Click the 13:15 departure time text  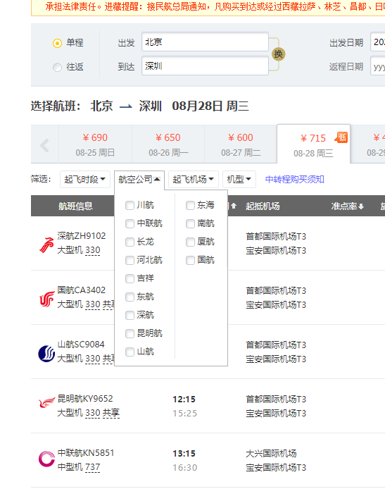(184, 454)
